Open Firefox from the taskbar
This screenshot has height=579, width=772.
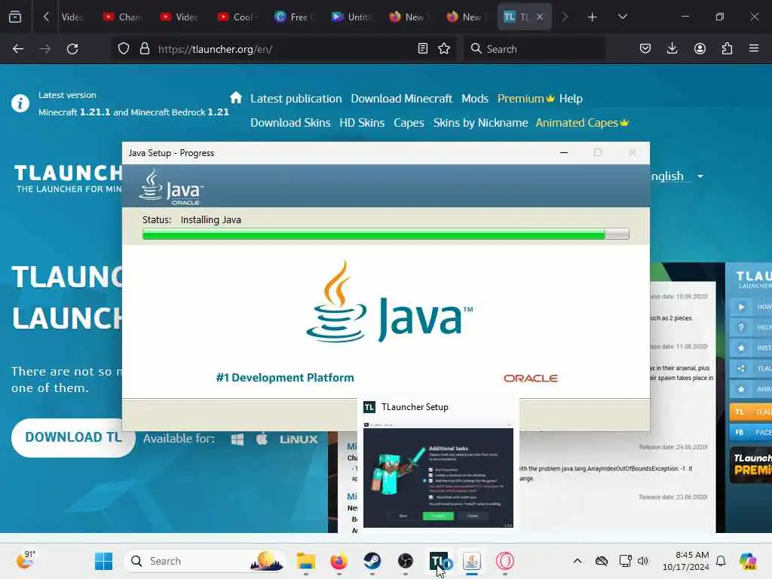coord(339,561)
